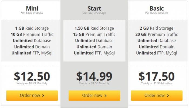Image resolution: width=189 pixels, height=108 pixels.
Task: Click the 2 GB Raid Storage feature
Action: pyautogui.click(x=157, y=28)
